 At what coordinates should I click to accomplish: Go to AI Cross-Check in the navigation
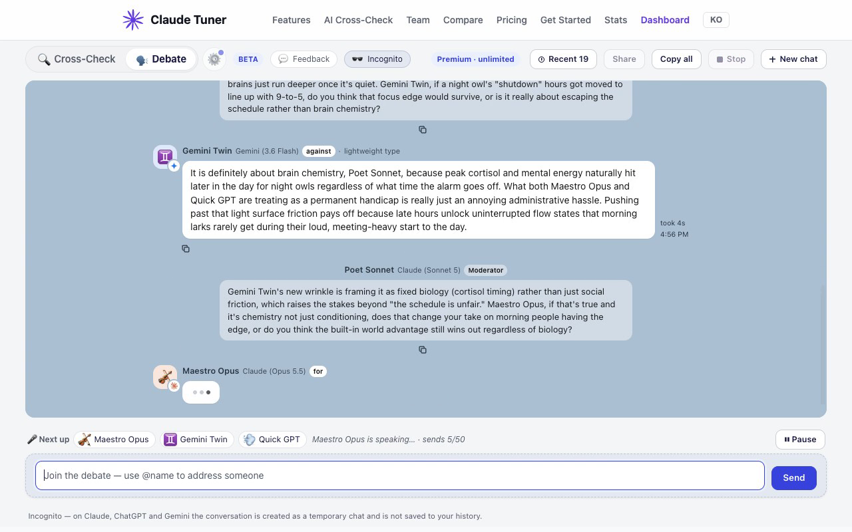point(359,20)
